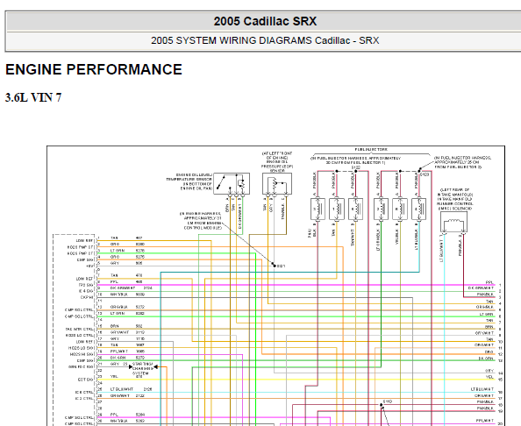The image size is (521, 426).
Task: Click the S110 splice dot
Action: (382, 405)
